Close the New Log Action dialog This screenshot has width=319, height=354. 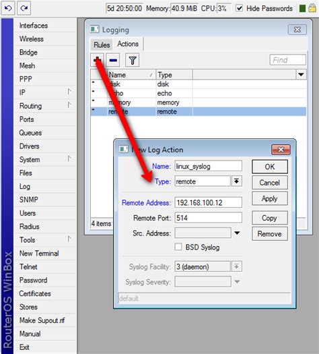pos(281,150)
